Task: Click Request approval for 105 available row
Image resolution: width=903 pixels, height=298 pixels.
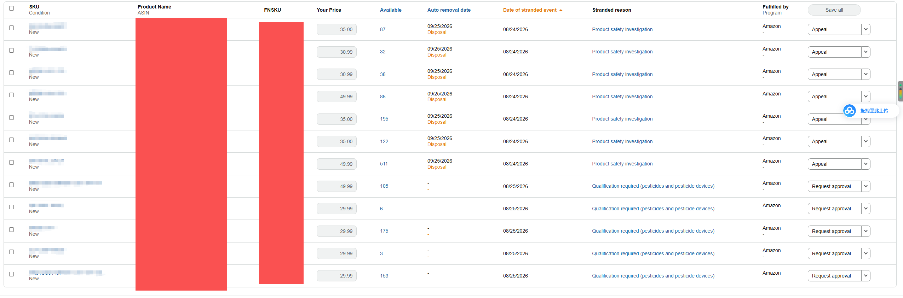Action: [834, 186]
